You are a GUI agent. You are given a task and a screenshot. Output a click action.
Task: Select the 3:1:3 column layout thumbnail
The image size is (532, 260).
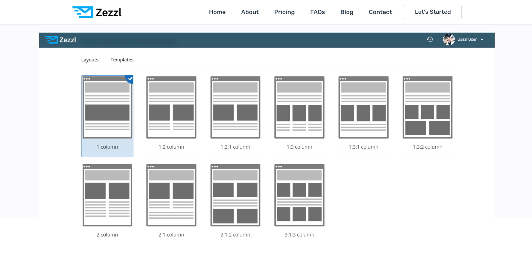click(x=300, y=195)
